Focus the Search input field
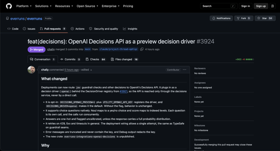 [219, 6]
